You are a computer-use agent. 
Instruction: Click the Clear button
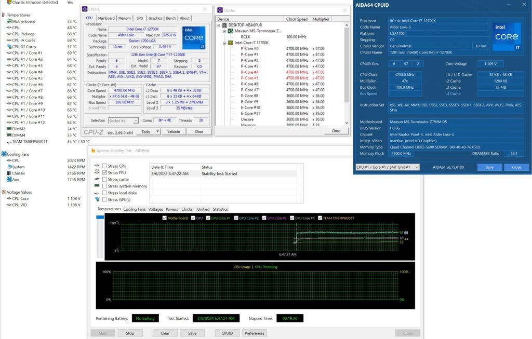(165, 333)
